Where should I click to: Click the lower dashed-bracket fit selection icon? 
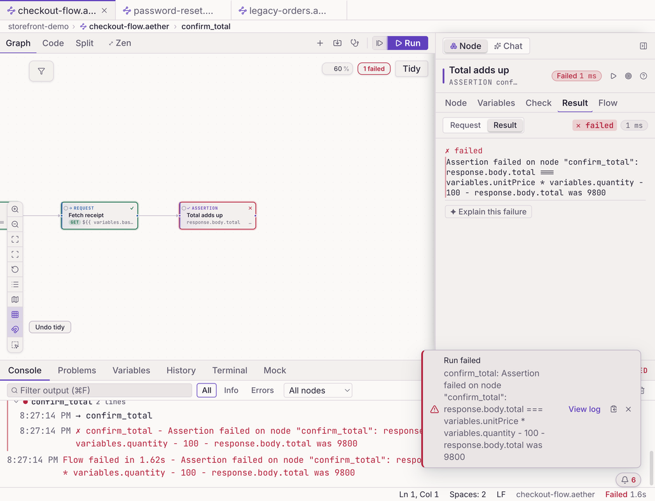(x=15, y=254)
